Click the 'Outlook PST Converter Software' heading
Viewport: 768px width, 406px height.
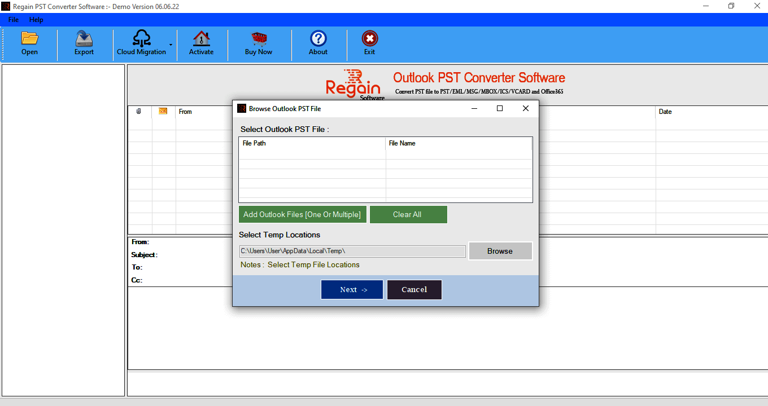pyautogui.click(x=479, y=78)
